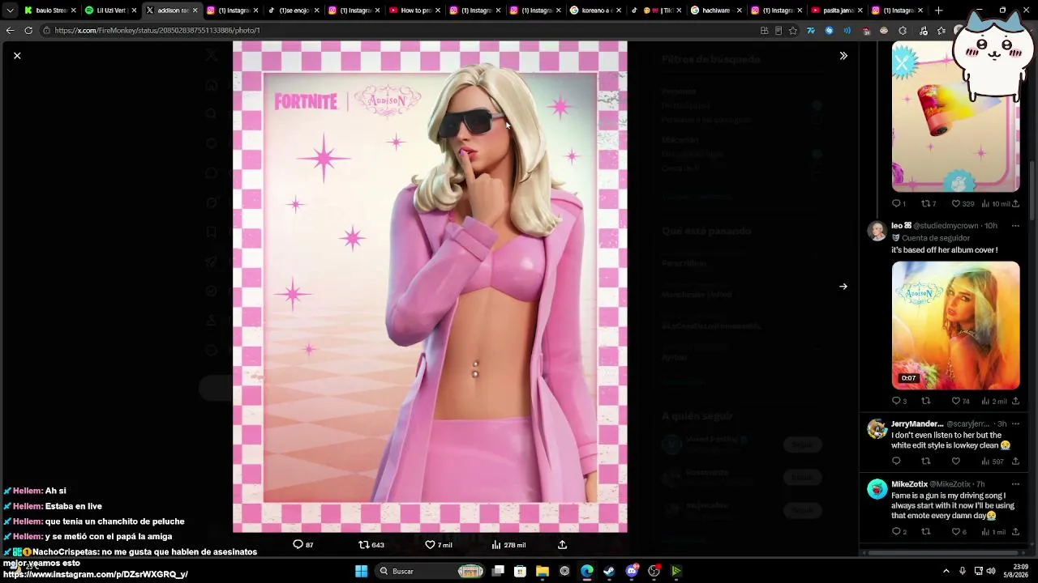Open File Explorer from the taskbar
This screenshot has width=1038, height=583.
tap(543, 571)
